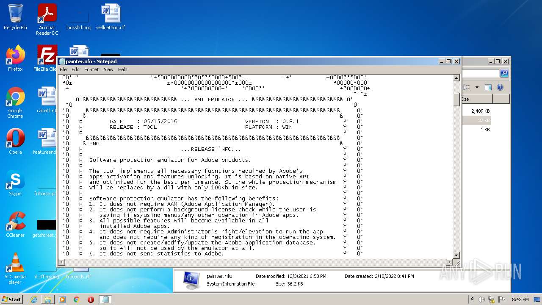The width and height of the screenshot is (542, 305).
Task: Click painter.nfo file icon in details pane
Action: [191, 280]
